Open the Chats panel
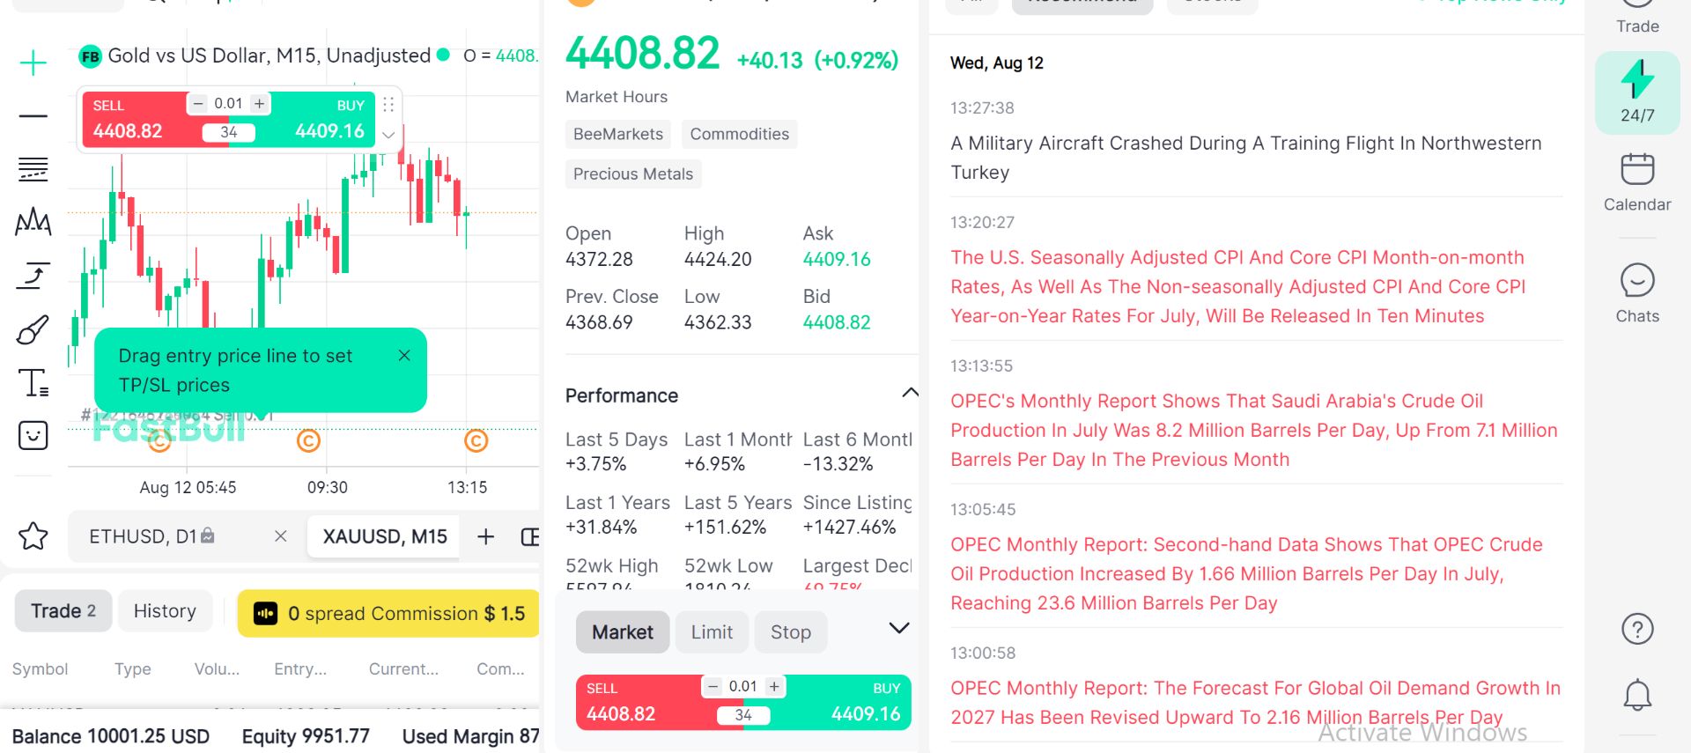The width and height of the screenshot is (1691, 753). tap(1637, 293)
